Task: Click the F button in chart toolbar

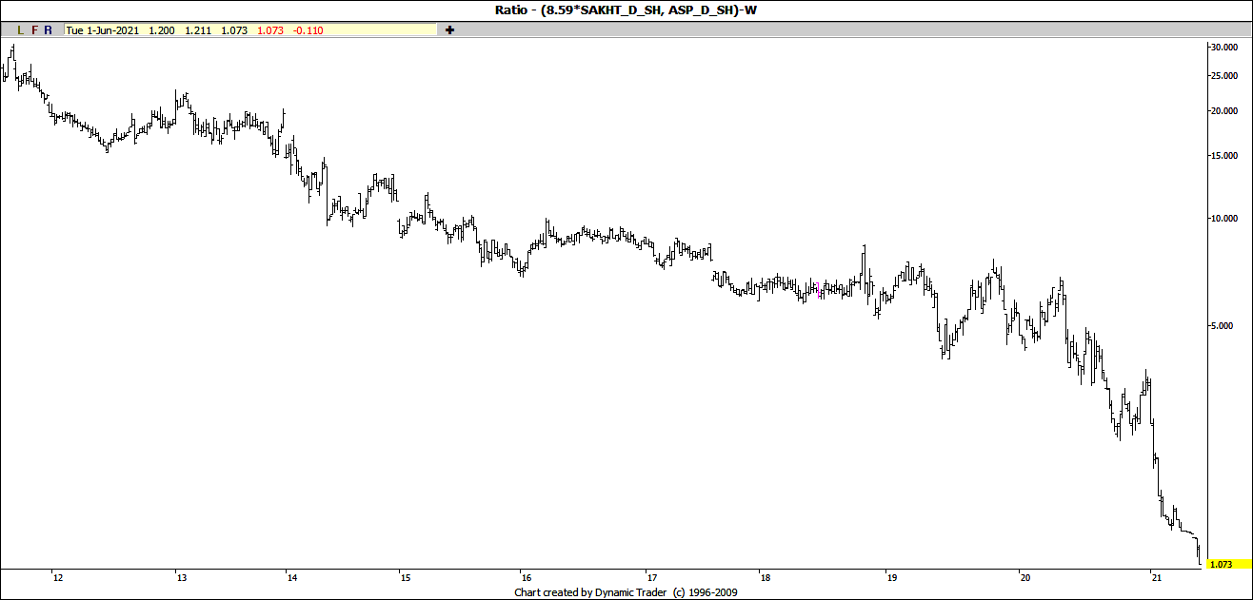Action: [35, 30]
